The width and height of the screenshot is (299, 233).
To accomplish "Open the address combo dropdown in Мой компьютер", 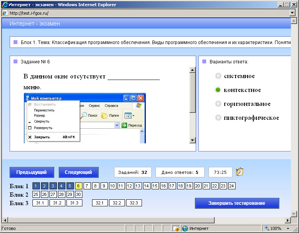I will (117, 125).
